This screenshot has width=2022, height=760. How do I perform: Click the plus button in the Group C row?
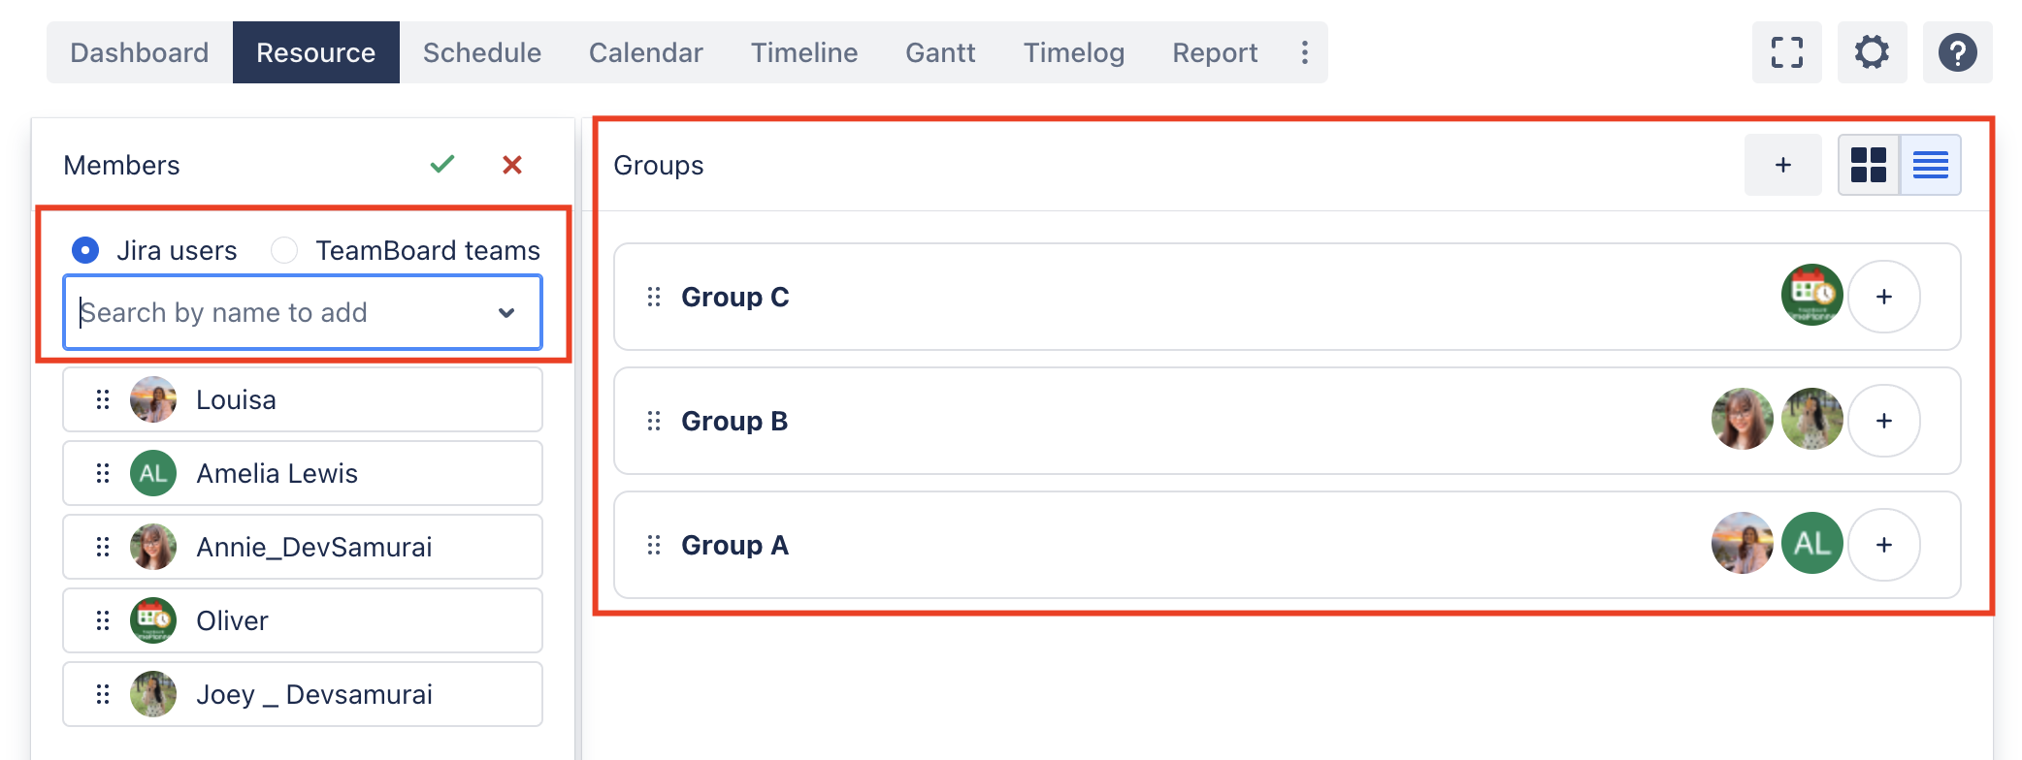click(x=1883, y=297)
